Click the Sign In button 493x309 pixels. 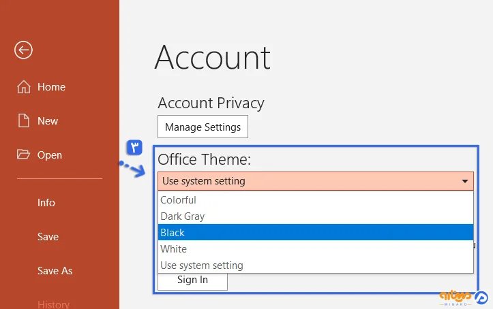192,281
